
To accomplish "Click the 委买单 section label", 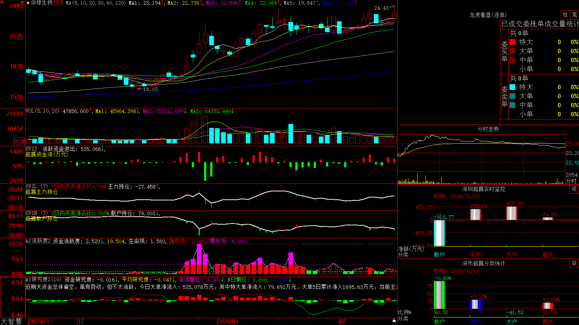I will 504,52.
